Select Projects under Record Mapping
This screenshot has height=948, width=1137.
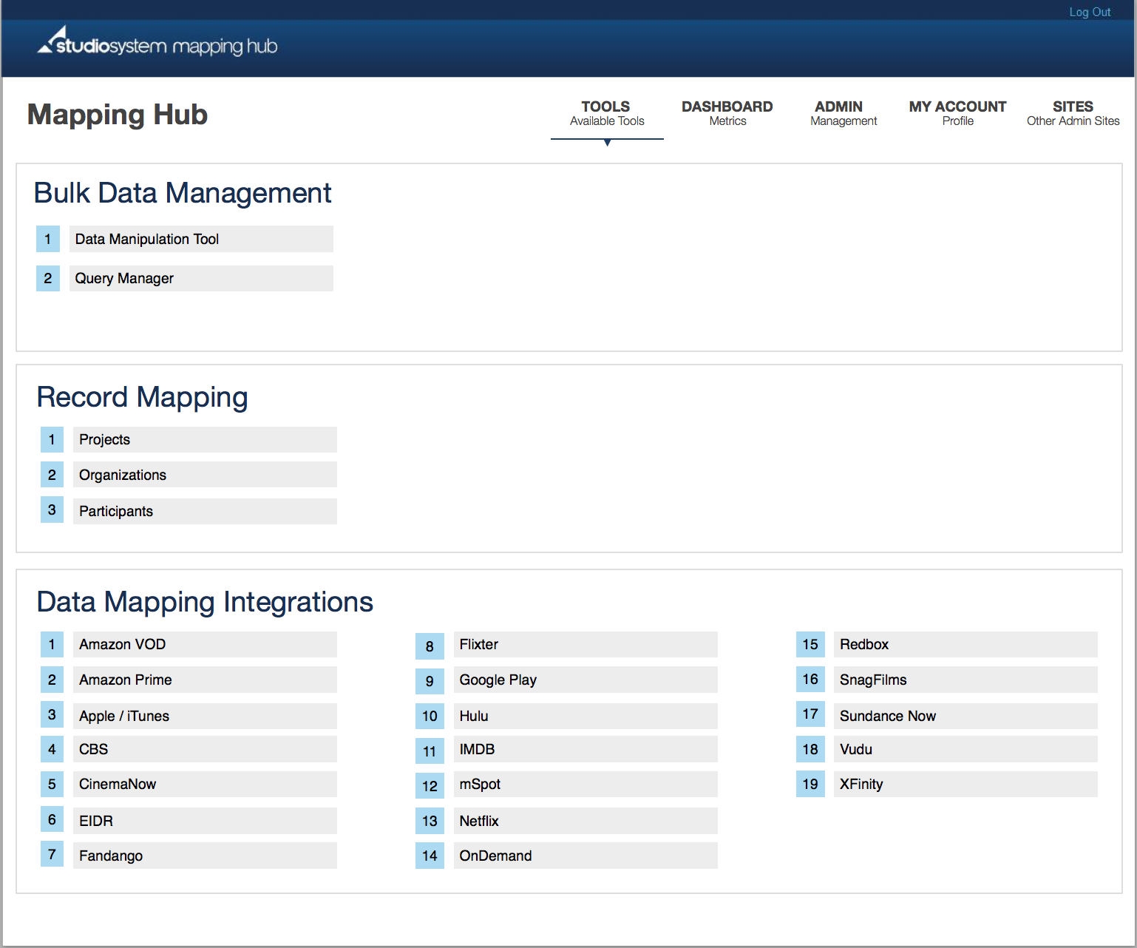[x=205, y=439]
